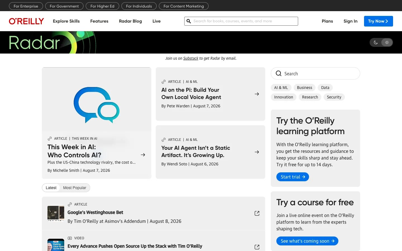The image size is (402, 251).
Task: Click the video icon beside VIDEO label
Action: click(70, 238)
